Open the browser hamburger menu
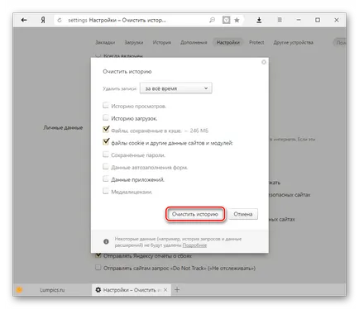The height and width of the screenshot is (309, 359). coord(280,20)
